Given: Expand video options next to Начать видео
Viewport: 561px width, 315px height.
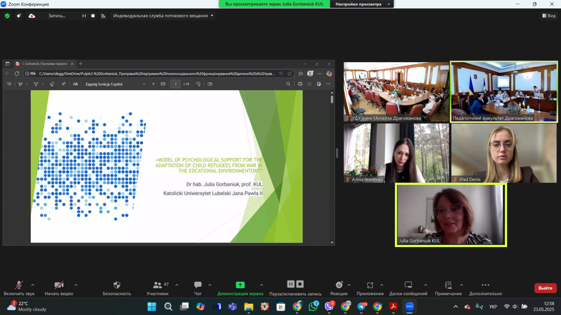Looking at the screenshot, I should (76, 285).
